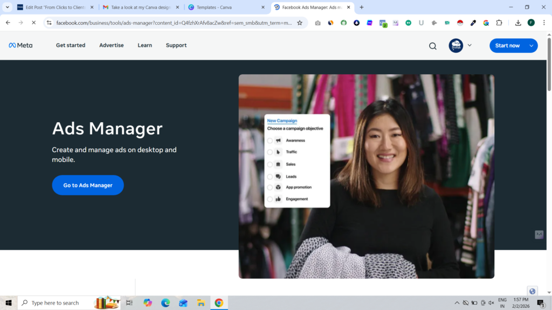
Task: Select the Engagement objective radio button
Action: click(270, 199)
